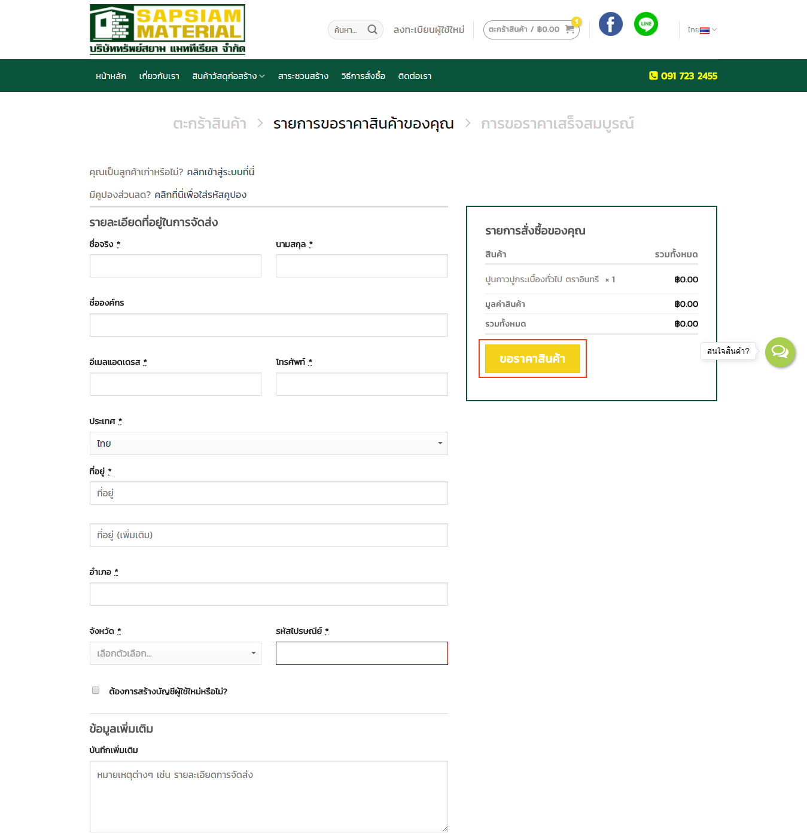This screenshot has height=836, width=807.
Task: Expand the สินค้าวัสดุก่อสร้าง menu
Action: coord(228,76)
